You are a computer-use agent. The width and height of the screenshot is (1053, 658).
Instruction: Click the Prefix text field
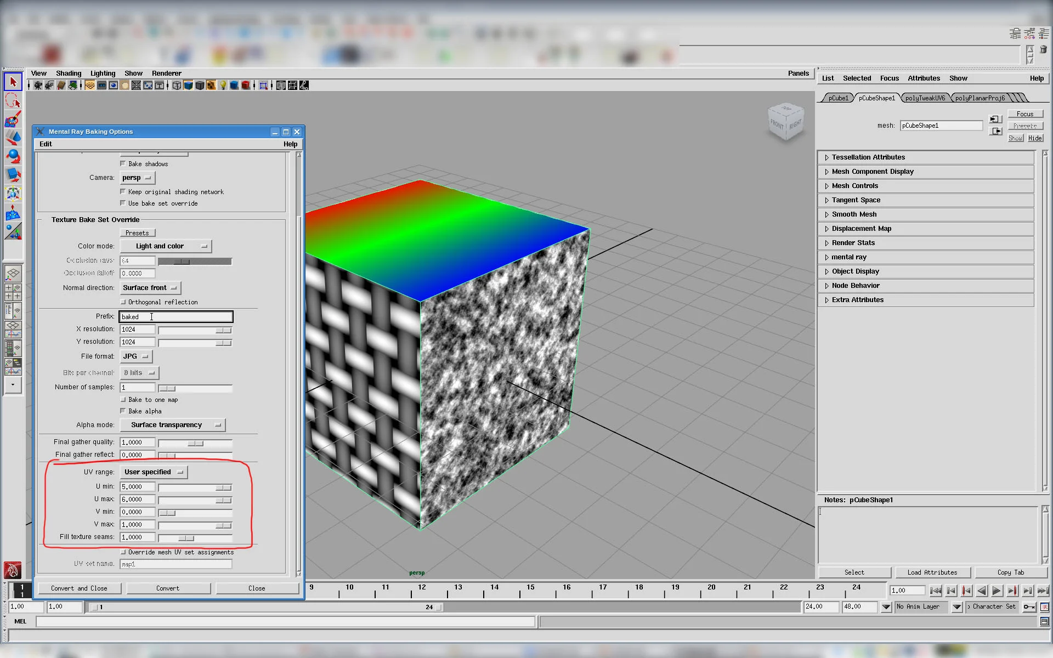(x=176, y=316)
